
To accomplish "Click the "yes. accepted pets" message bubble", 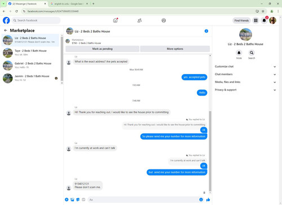I will pyautogui.click(x=194, y=77).
